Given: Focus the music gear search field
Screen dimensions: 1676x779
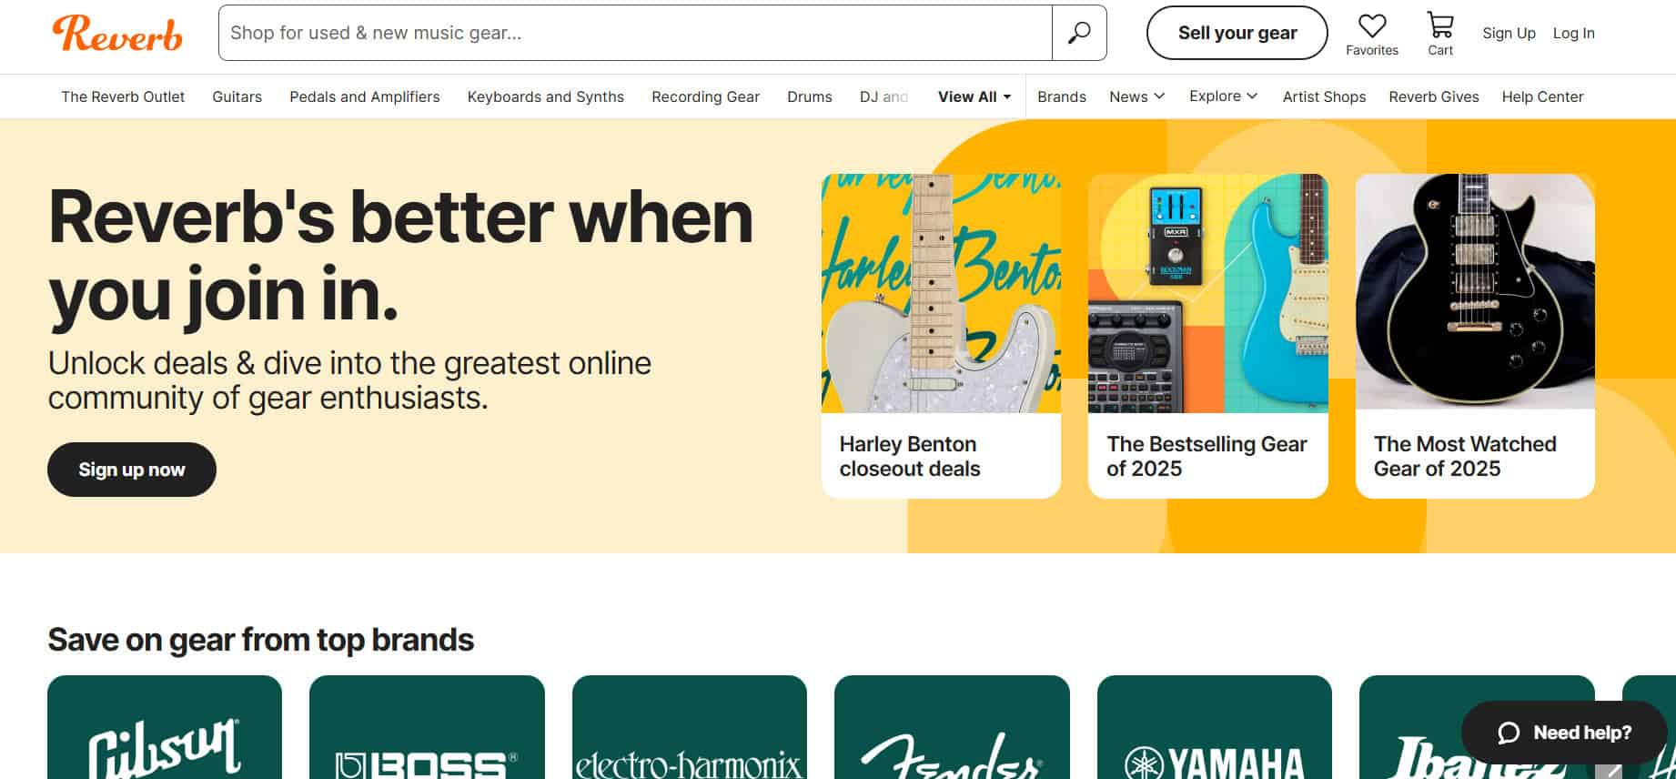Looking at the screenshot, I should 635,33.
